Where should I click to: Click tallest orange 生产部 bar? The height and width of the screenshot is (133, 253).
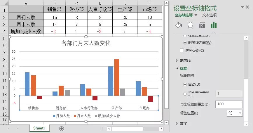pos(116,77)
